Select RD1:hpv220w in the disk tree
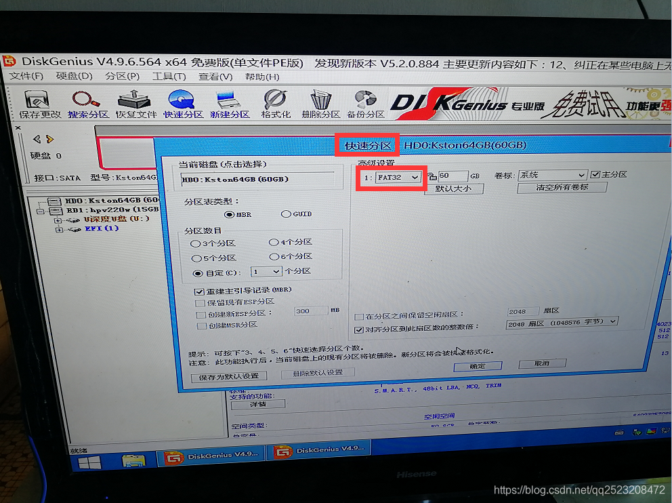672x503 pixels. [x=112, y=209]
